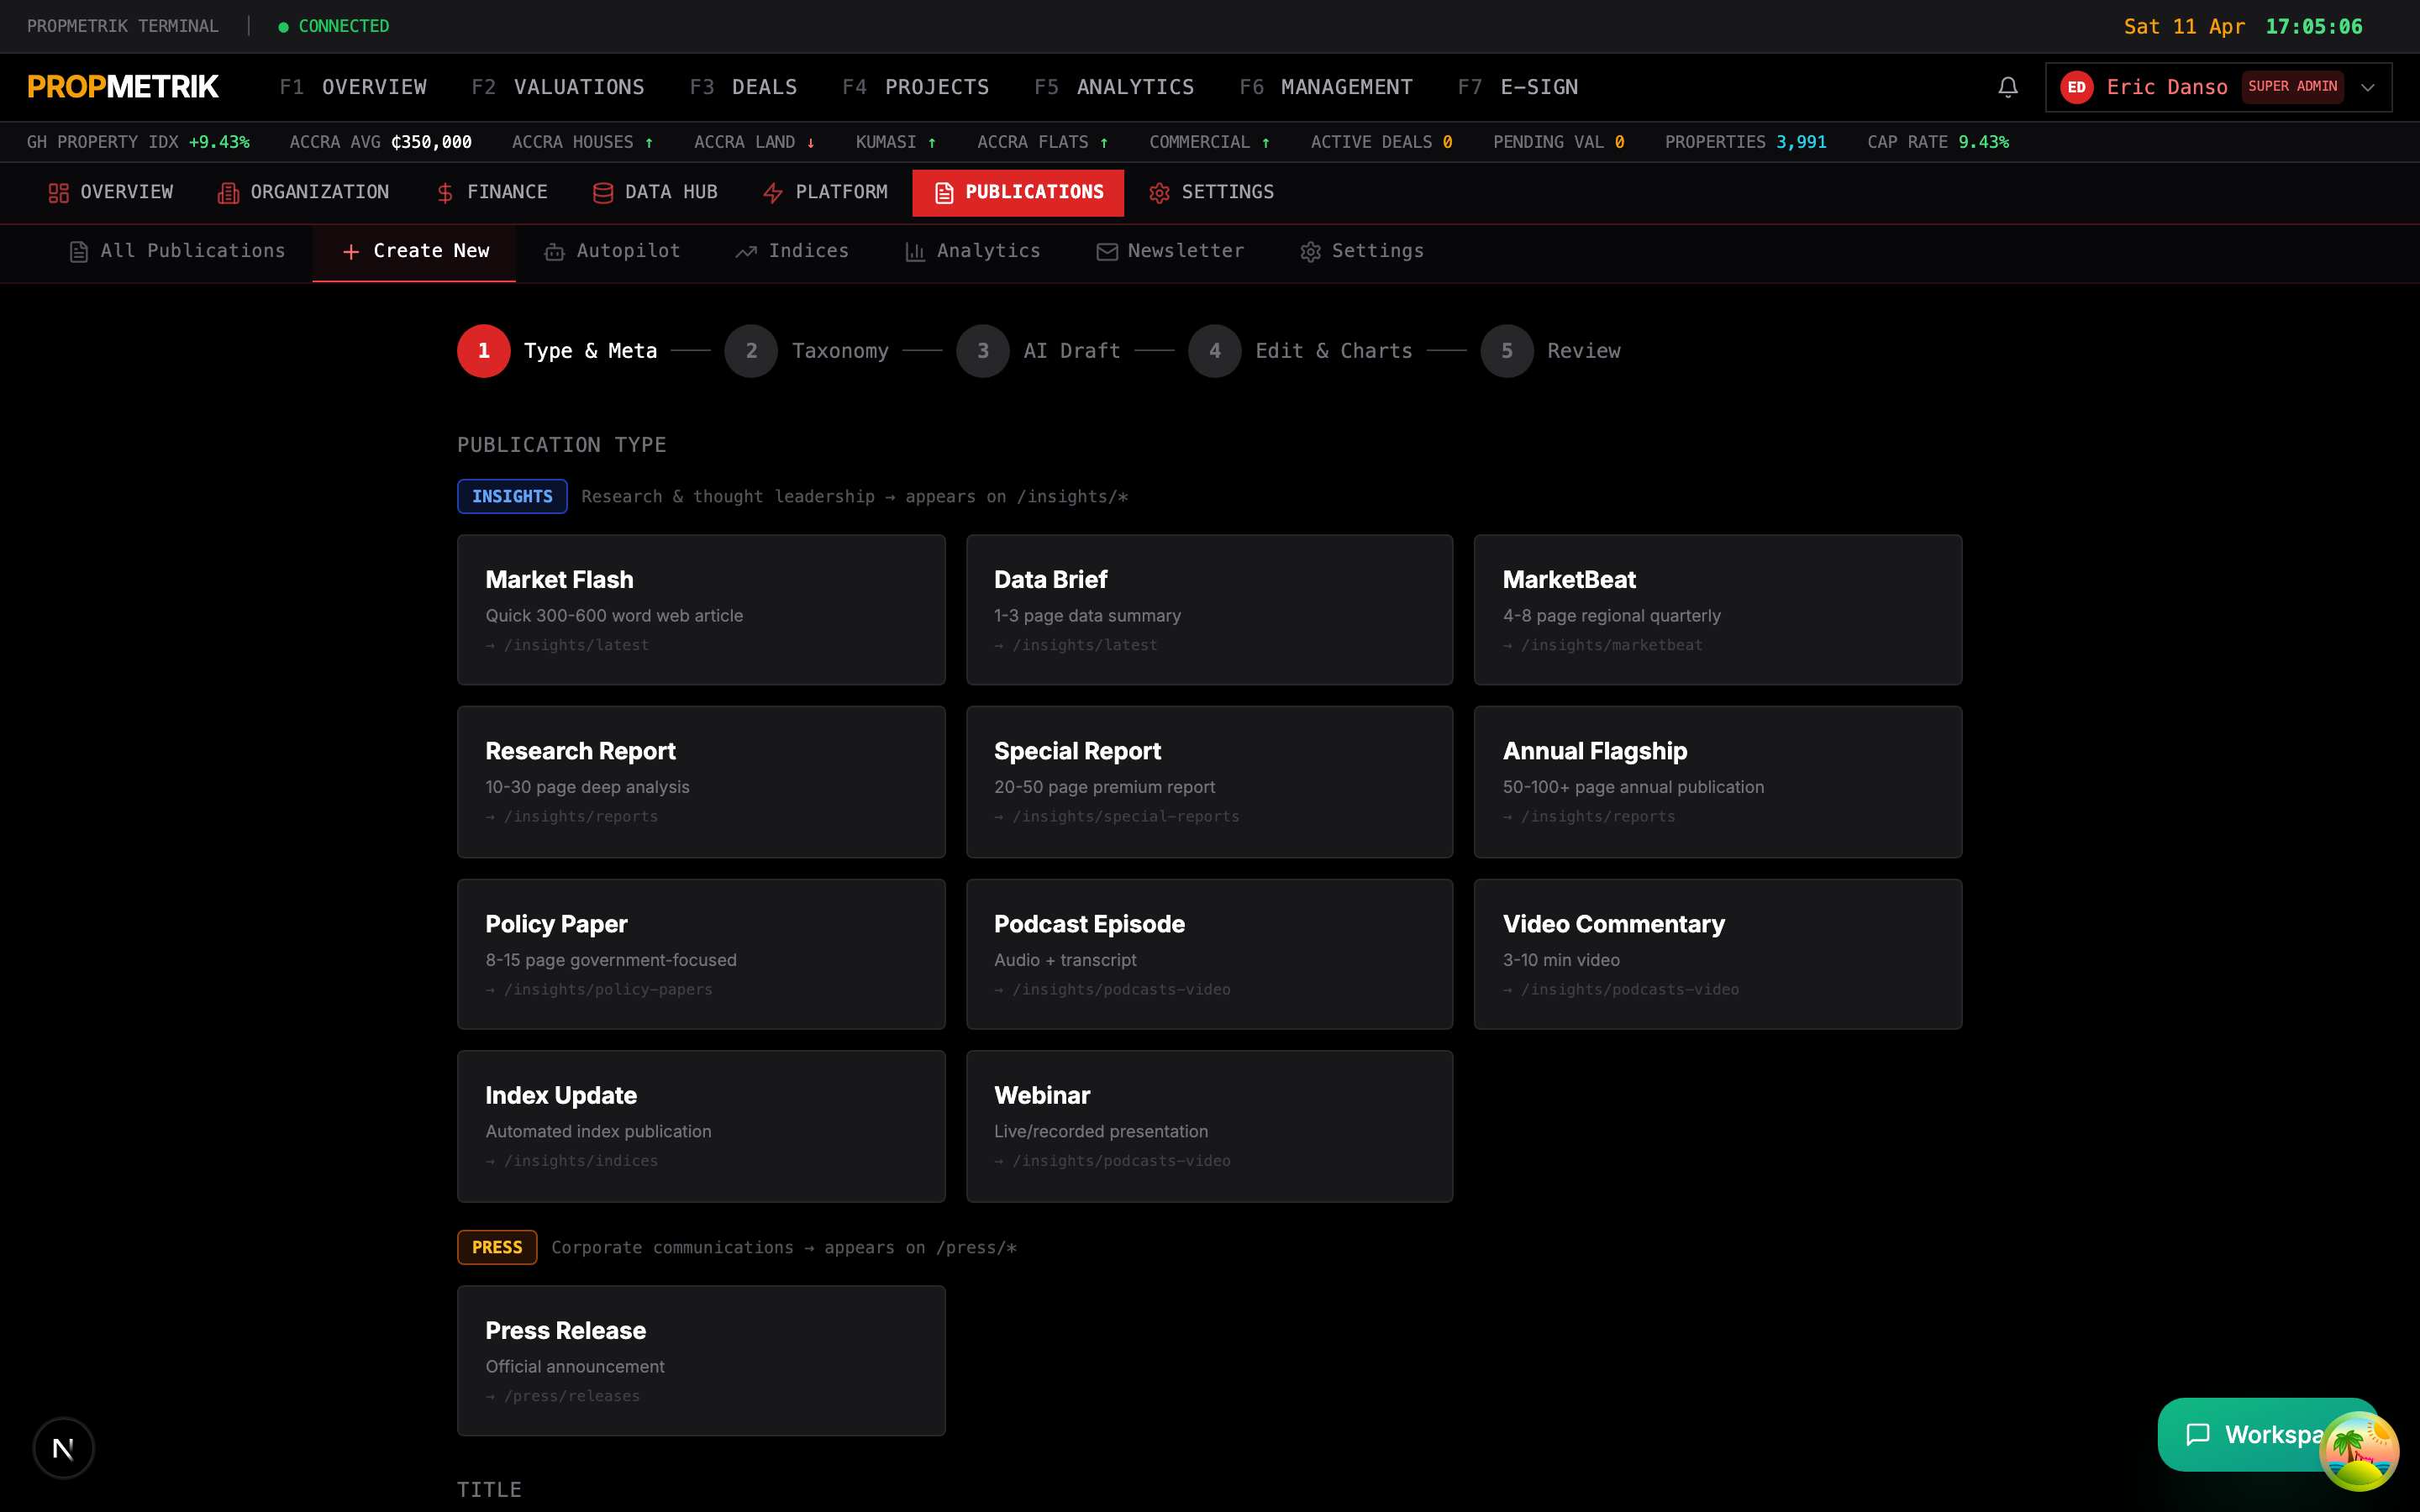The width and height of the screenshot is (2420, 1512).
Task: Open the Workspace chat button
Action: (x=2267, y=1435)
